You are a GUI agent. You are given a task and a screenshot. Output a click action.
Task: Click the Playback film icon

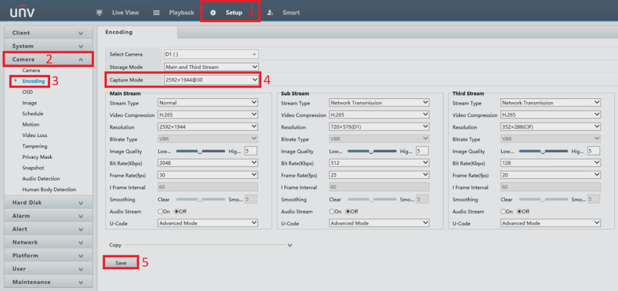point(156,13)
